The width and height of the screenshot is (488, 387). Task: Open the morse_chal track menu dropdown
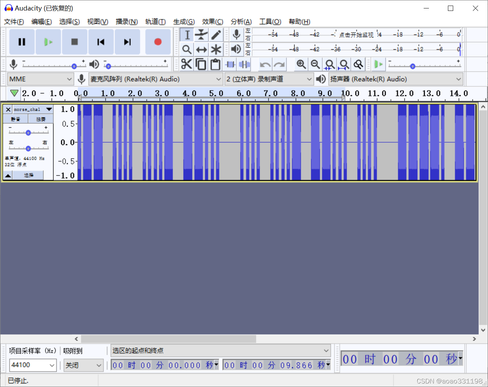[33, 109]
